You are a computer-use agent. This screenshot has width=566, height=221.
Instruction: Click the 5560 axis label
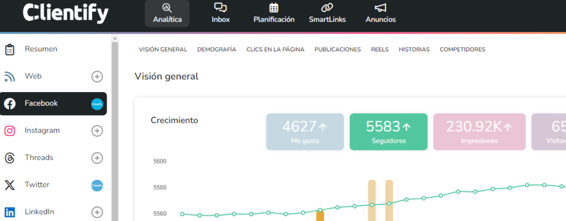(x=160, y=214)
